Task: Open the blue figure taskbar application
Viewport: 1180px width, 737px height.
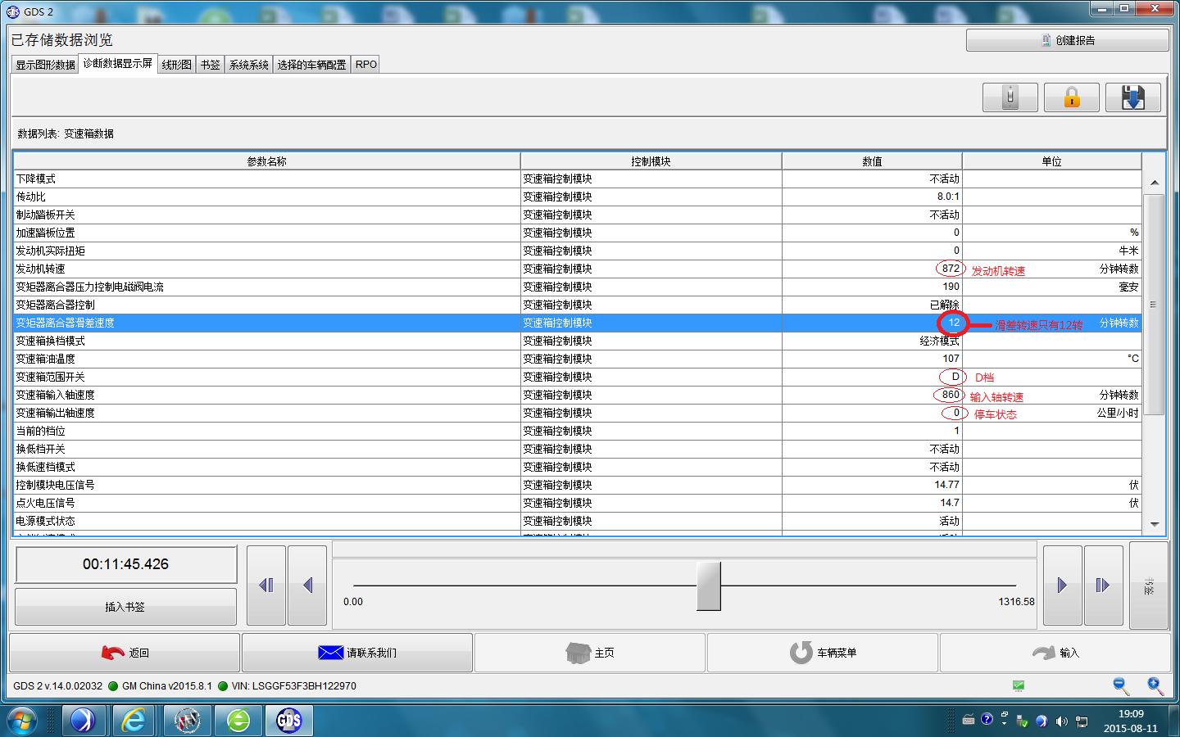Action: [83, 720]
